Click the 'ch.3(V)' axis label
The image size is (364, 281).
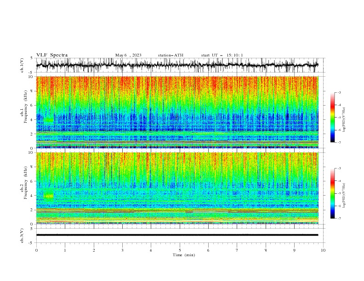coord(22,236)
